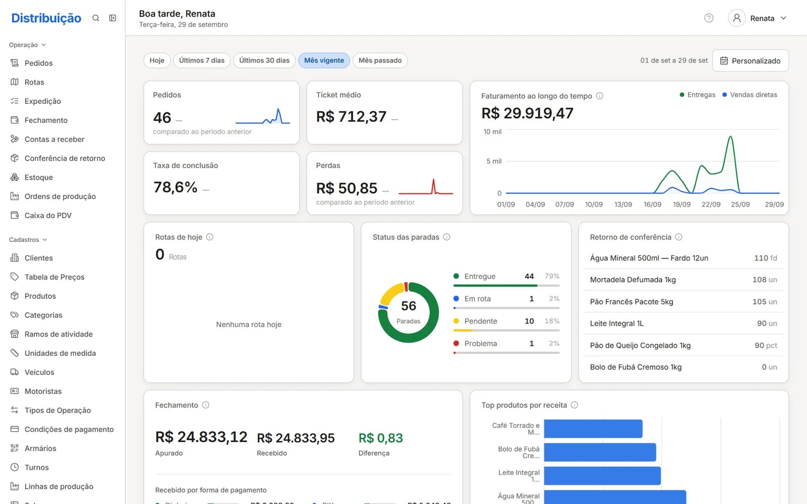Click the Tipos de Operação arrows icon
The width and height of the screenshot is (807, 504).
pyautogui.click(x=15, y=410)
